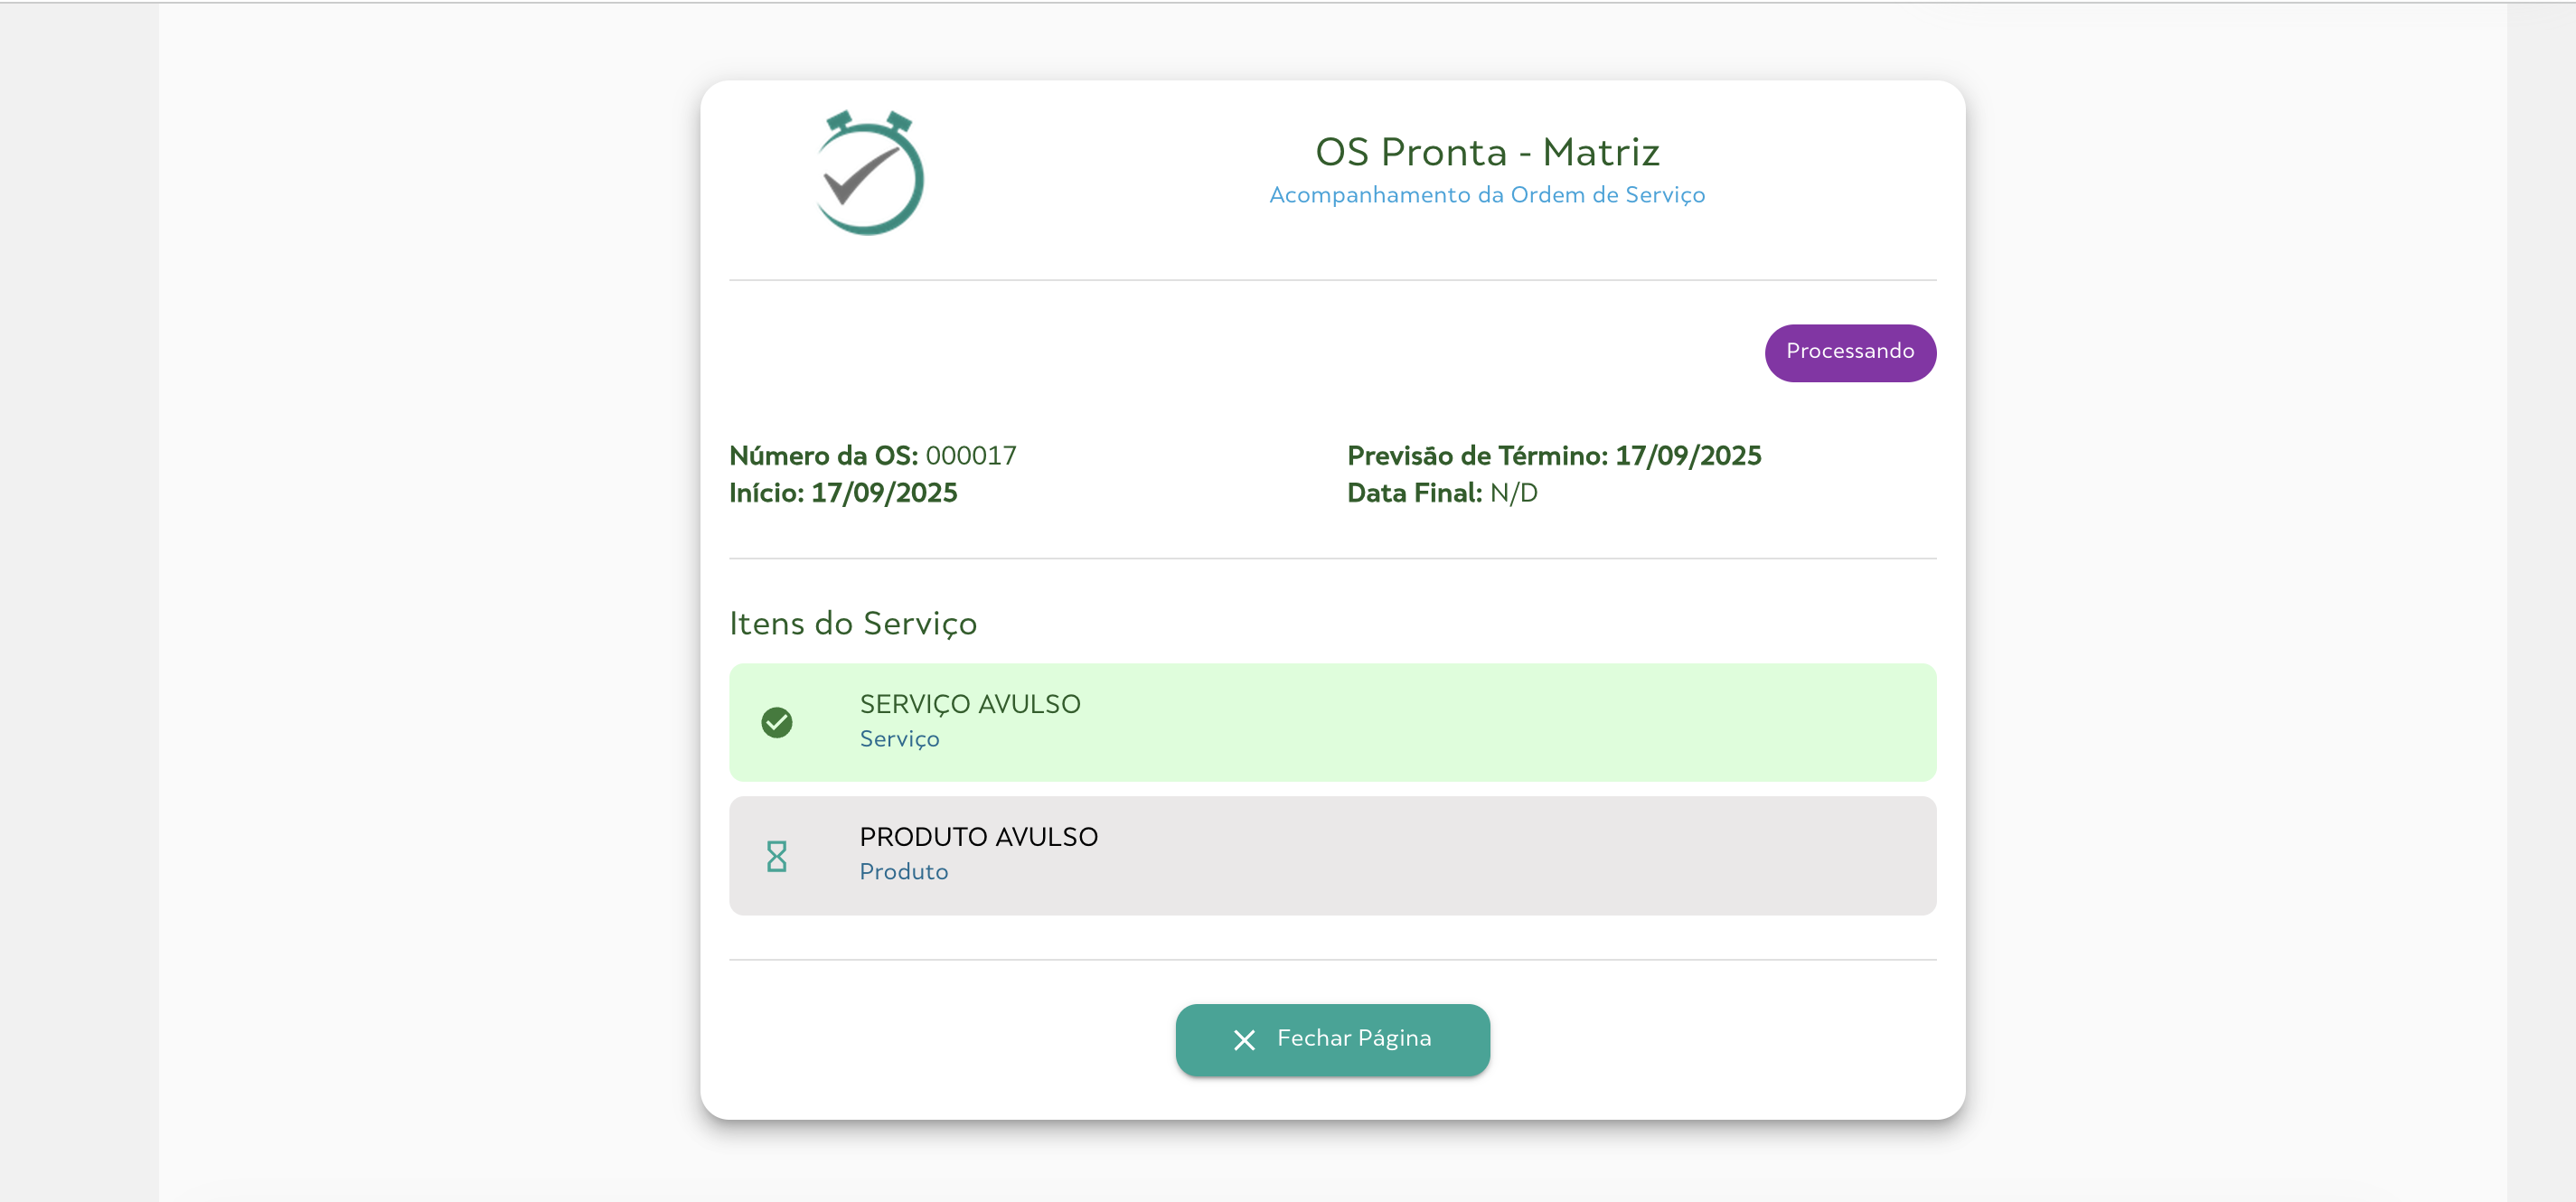2576x1202 pixels.
Task: Click the Serviço type label
Action: pyautogui.click(x=898, y=739)
